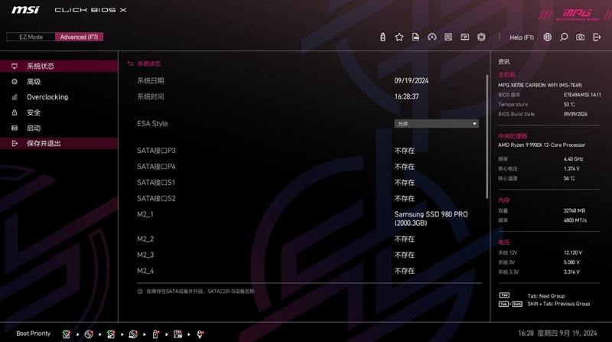
Task: Click the BIOS version E7E49AMSI.1A11
Action: (582, 95)
